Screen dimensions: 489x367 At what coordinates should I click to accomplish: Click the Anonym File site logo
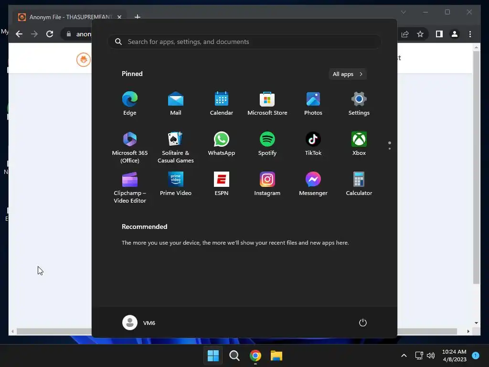[x=84, y=59]
